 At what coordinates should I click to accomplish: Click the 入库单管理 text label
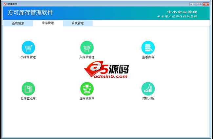pos(87,57)
